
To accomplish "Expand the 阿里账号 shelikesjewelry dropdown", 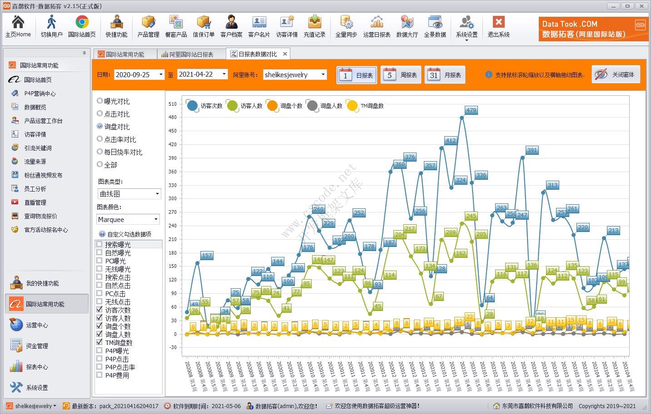I will pyautogui.click(x=323, y=74).
